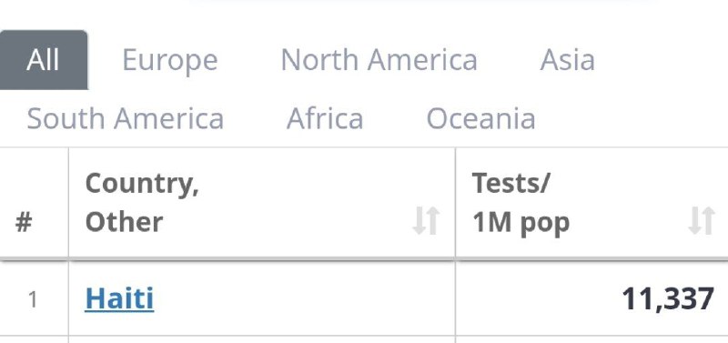Sort the table by the Country column icon
The image size is (728, 343).
(x=426, y=221)
